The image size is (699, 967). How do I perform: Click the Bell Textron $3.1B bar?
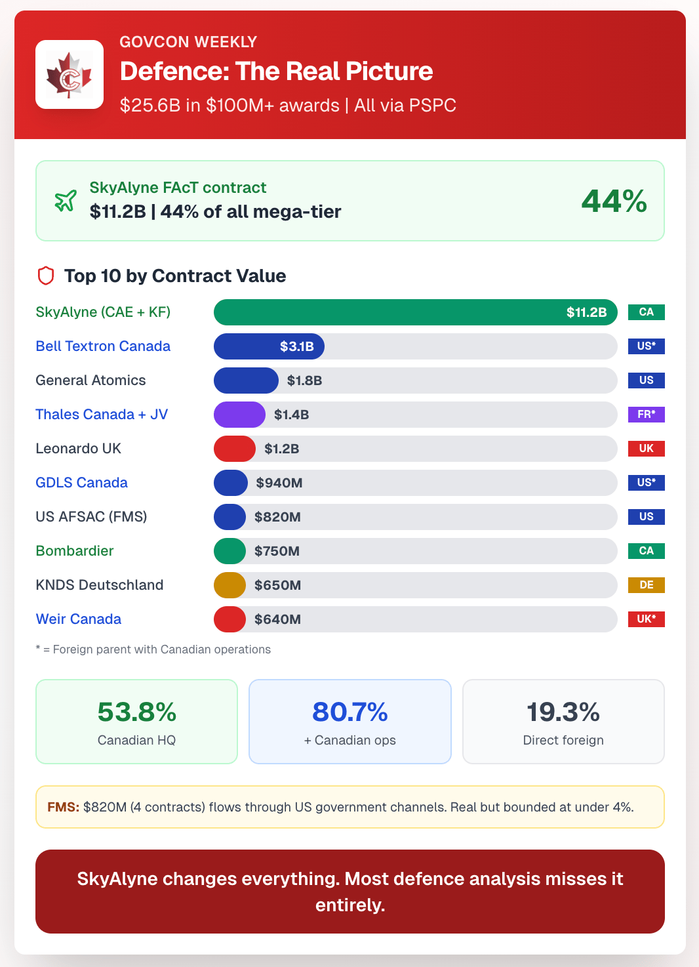(x=269, y=346)
